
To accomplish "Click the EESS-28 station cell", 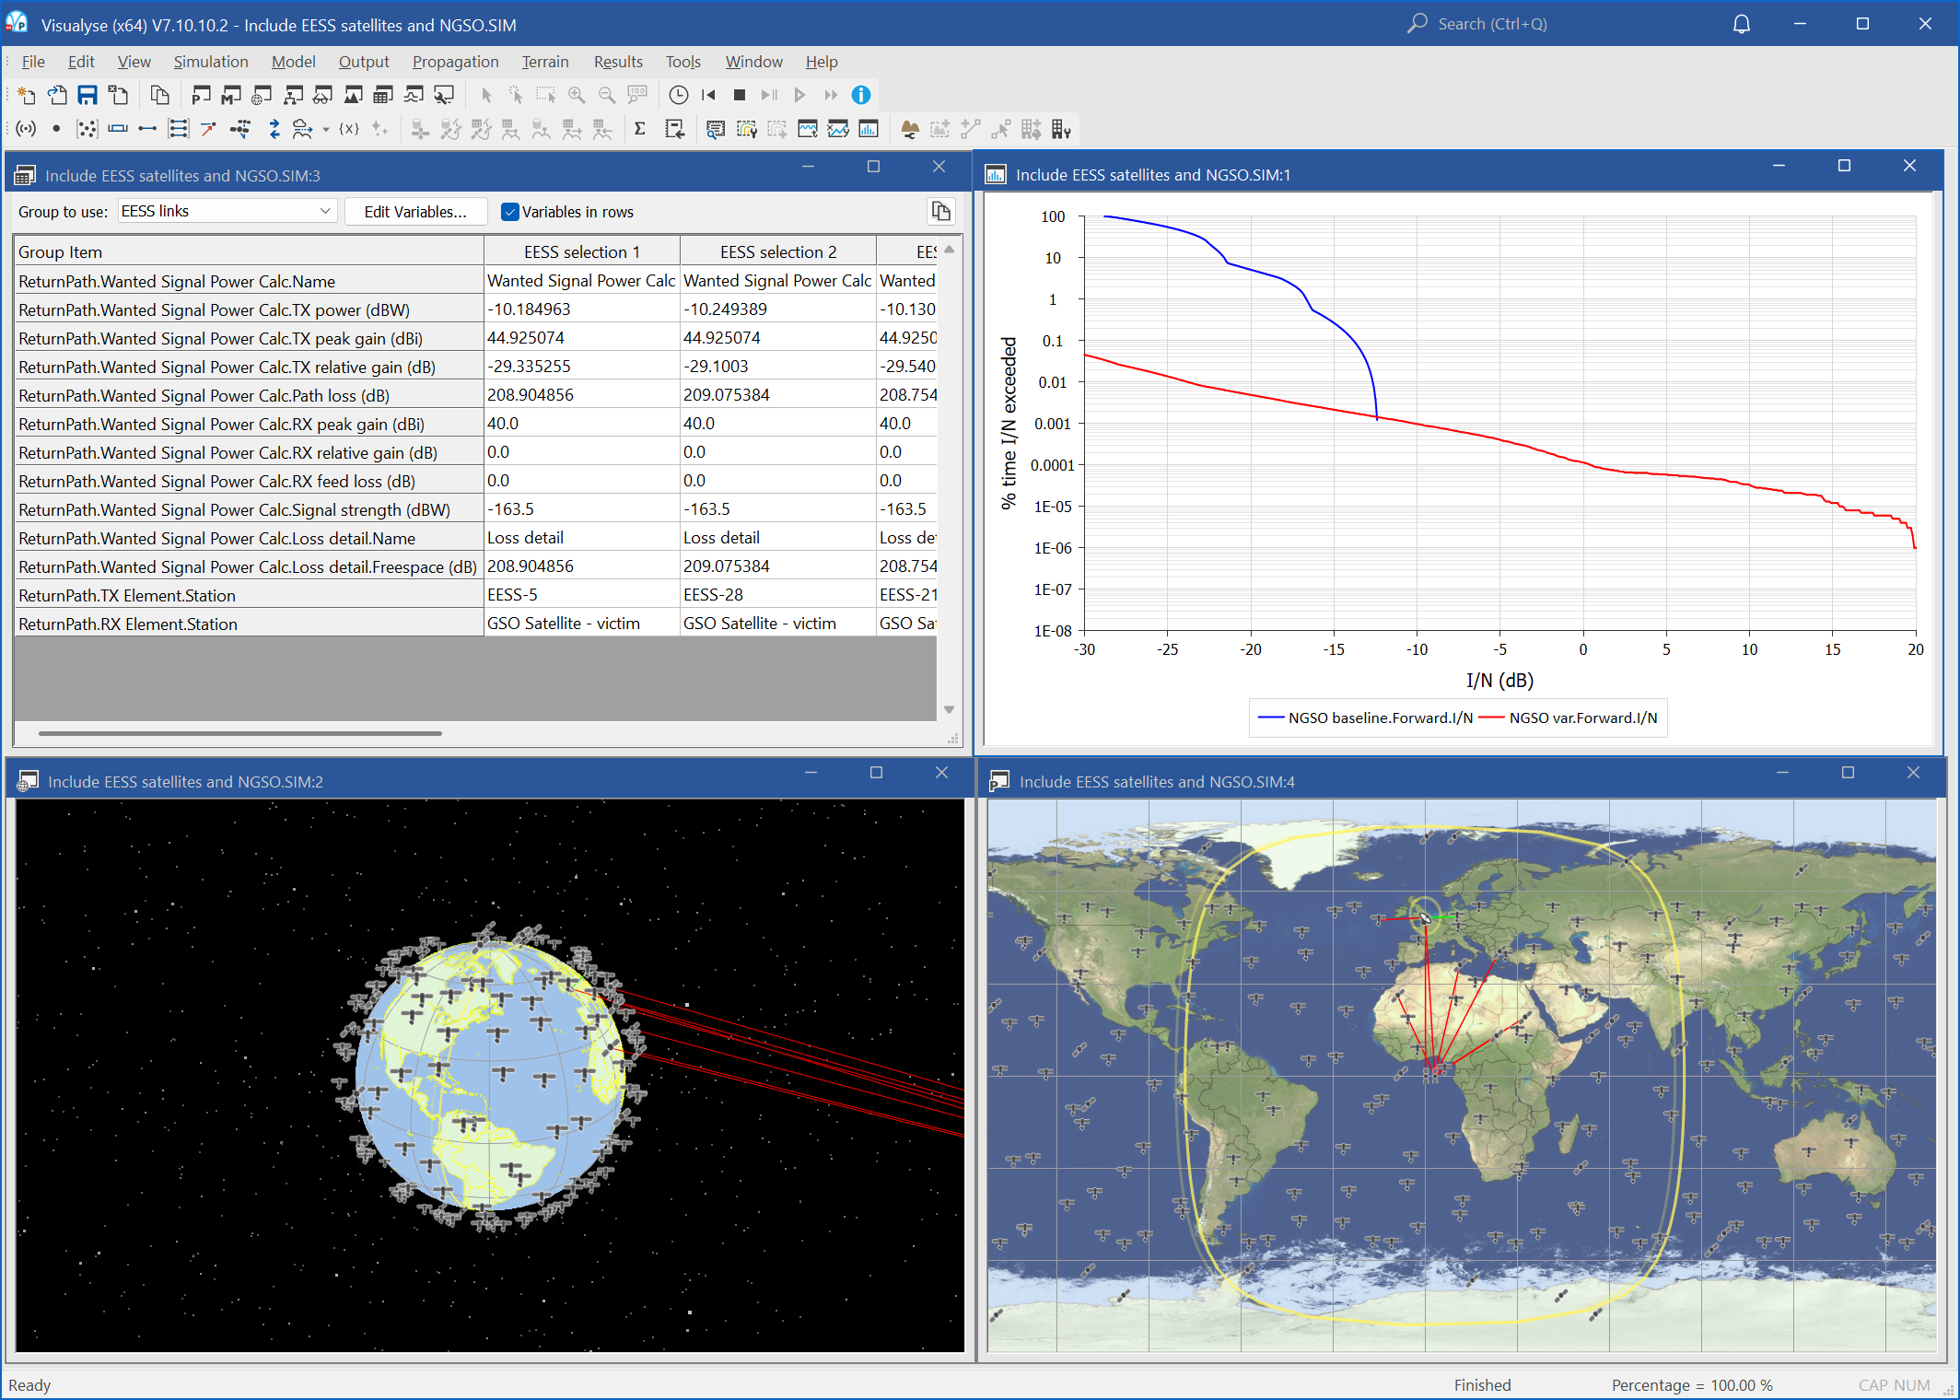I will [778, 595].
